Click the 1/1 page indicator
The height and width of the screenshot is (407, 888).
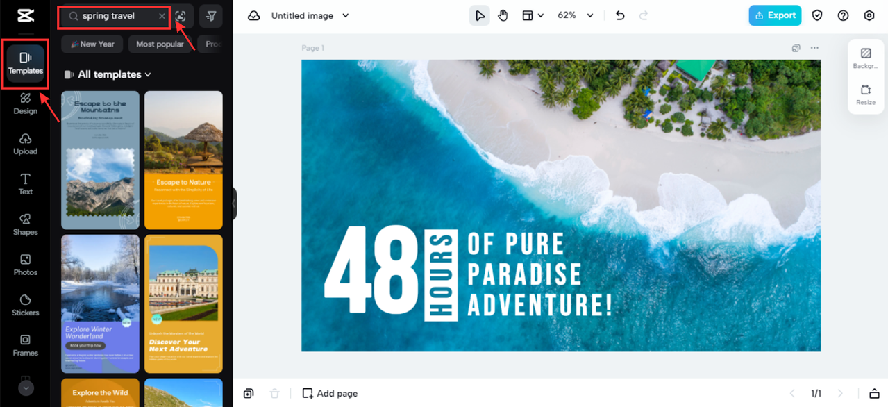pyautogui.click(x=816, y=394)
